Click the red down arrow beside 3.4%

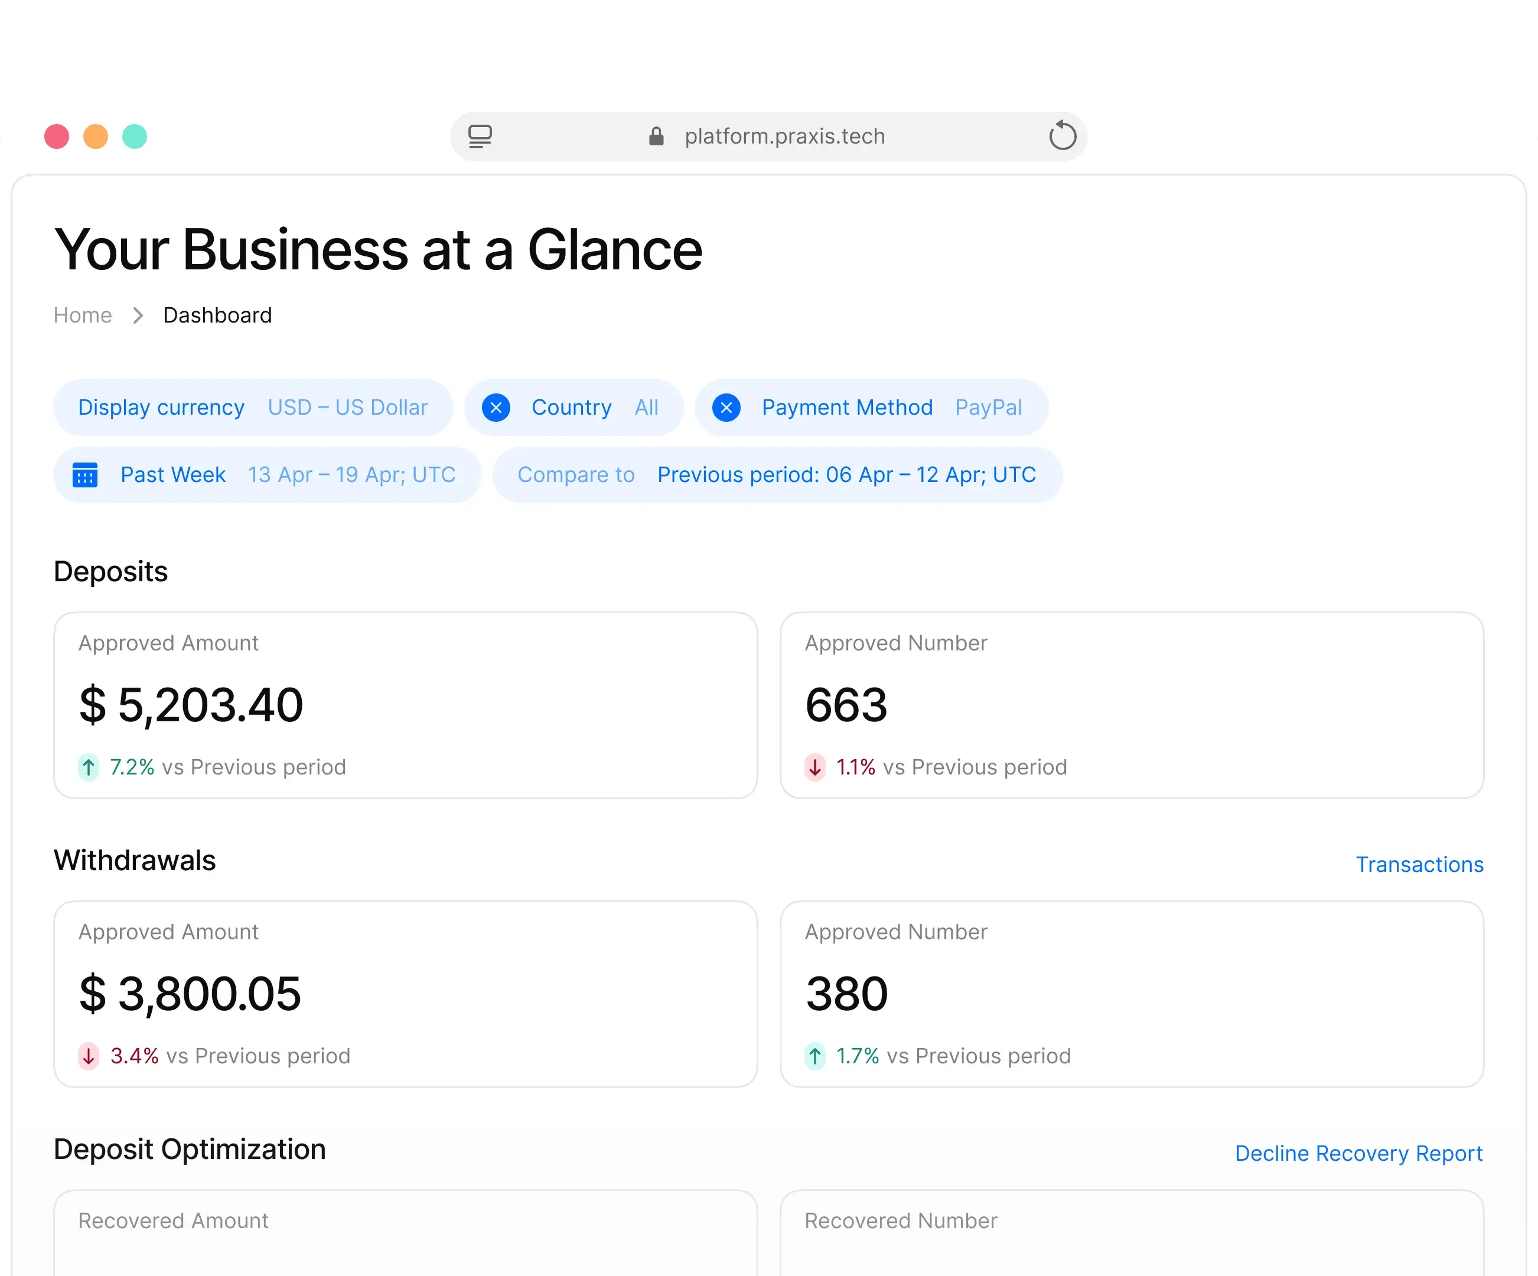point(89,1056)
